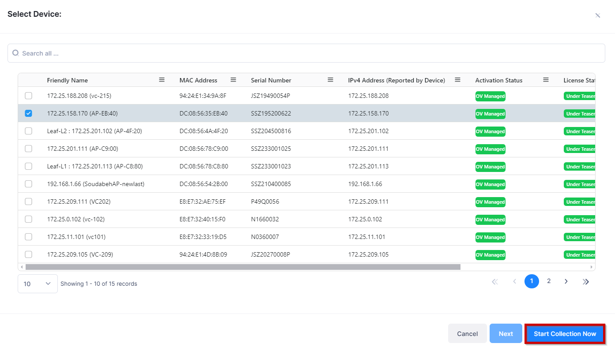The width and height of the screenshot is (615, 347).
Task: Open the MAC Address column menu icon
Action: (x=233, y=80)
